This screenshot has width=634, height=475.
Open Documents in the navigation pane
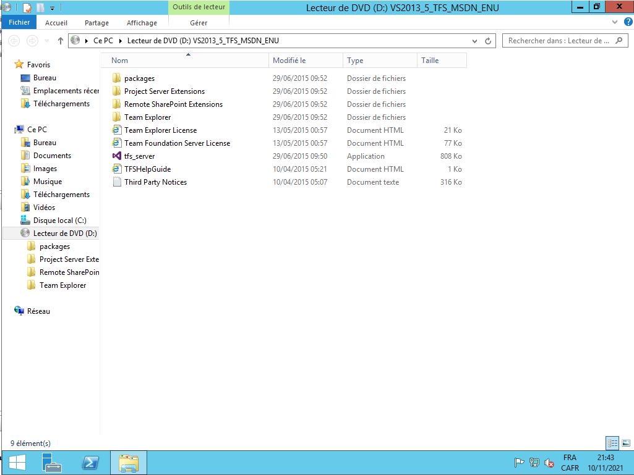point(52,156)
